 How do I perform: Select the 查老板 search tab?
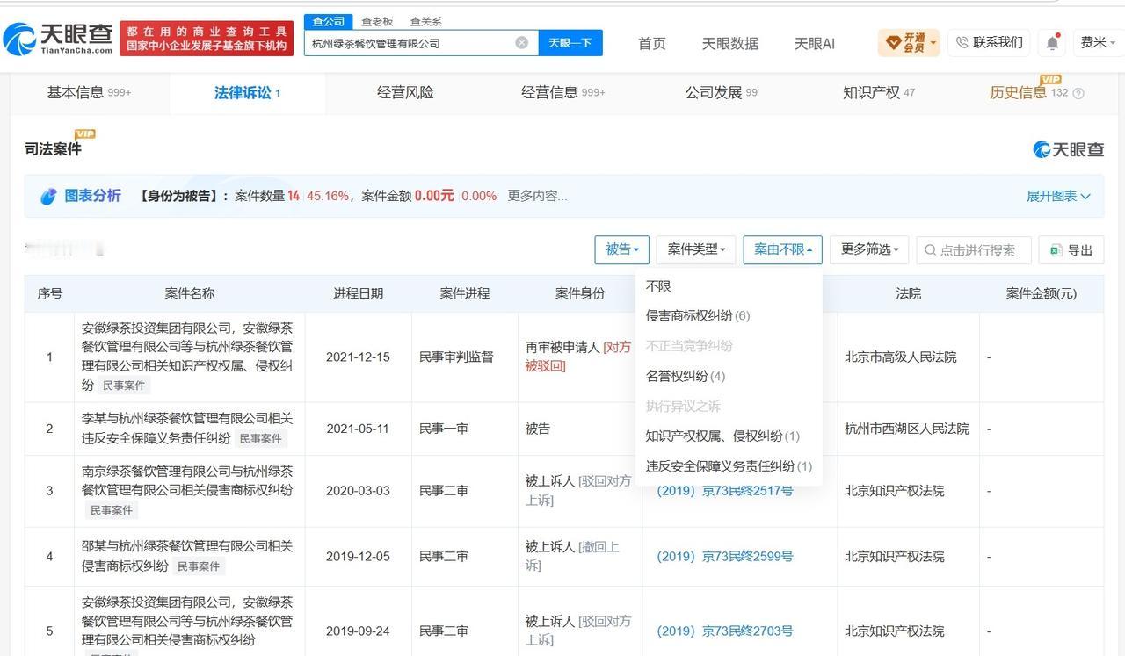click(x=377, y=21)
